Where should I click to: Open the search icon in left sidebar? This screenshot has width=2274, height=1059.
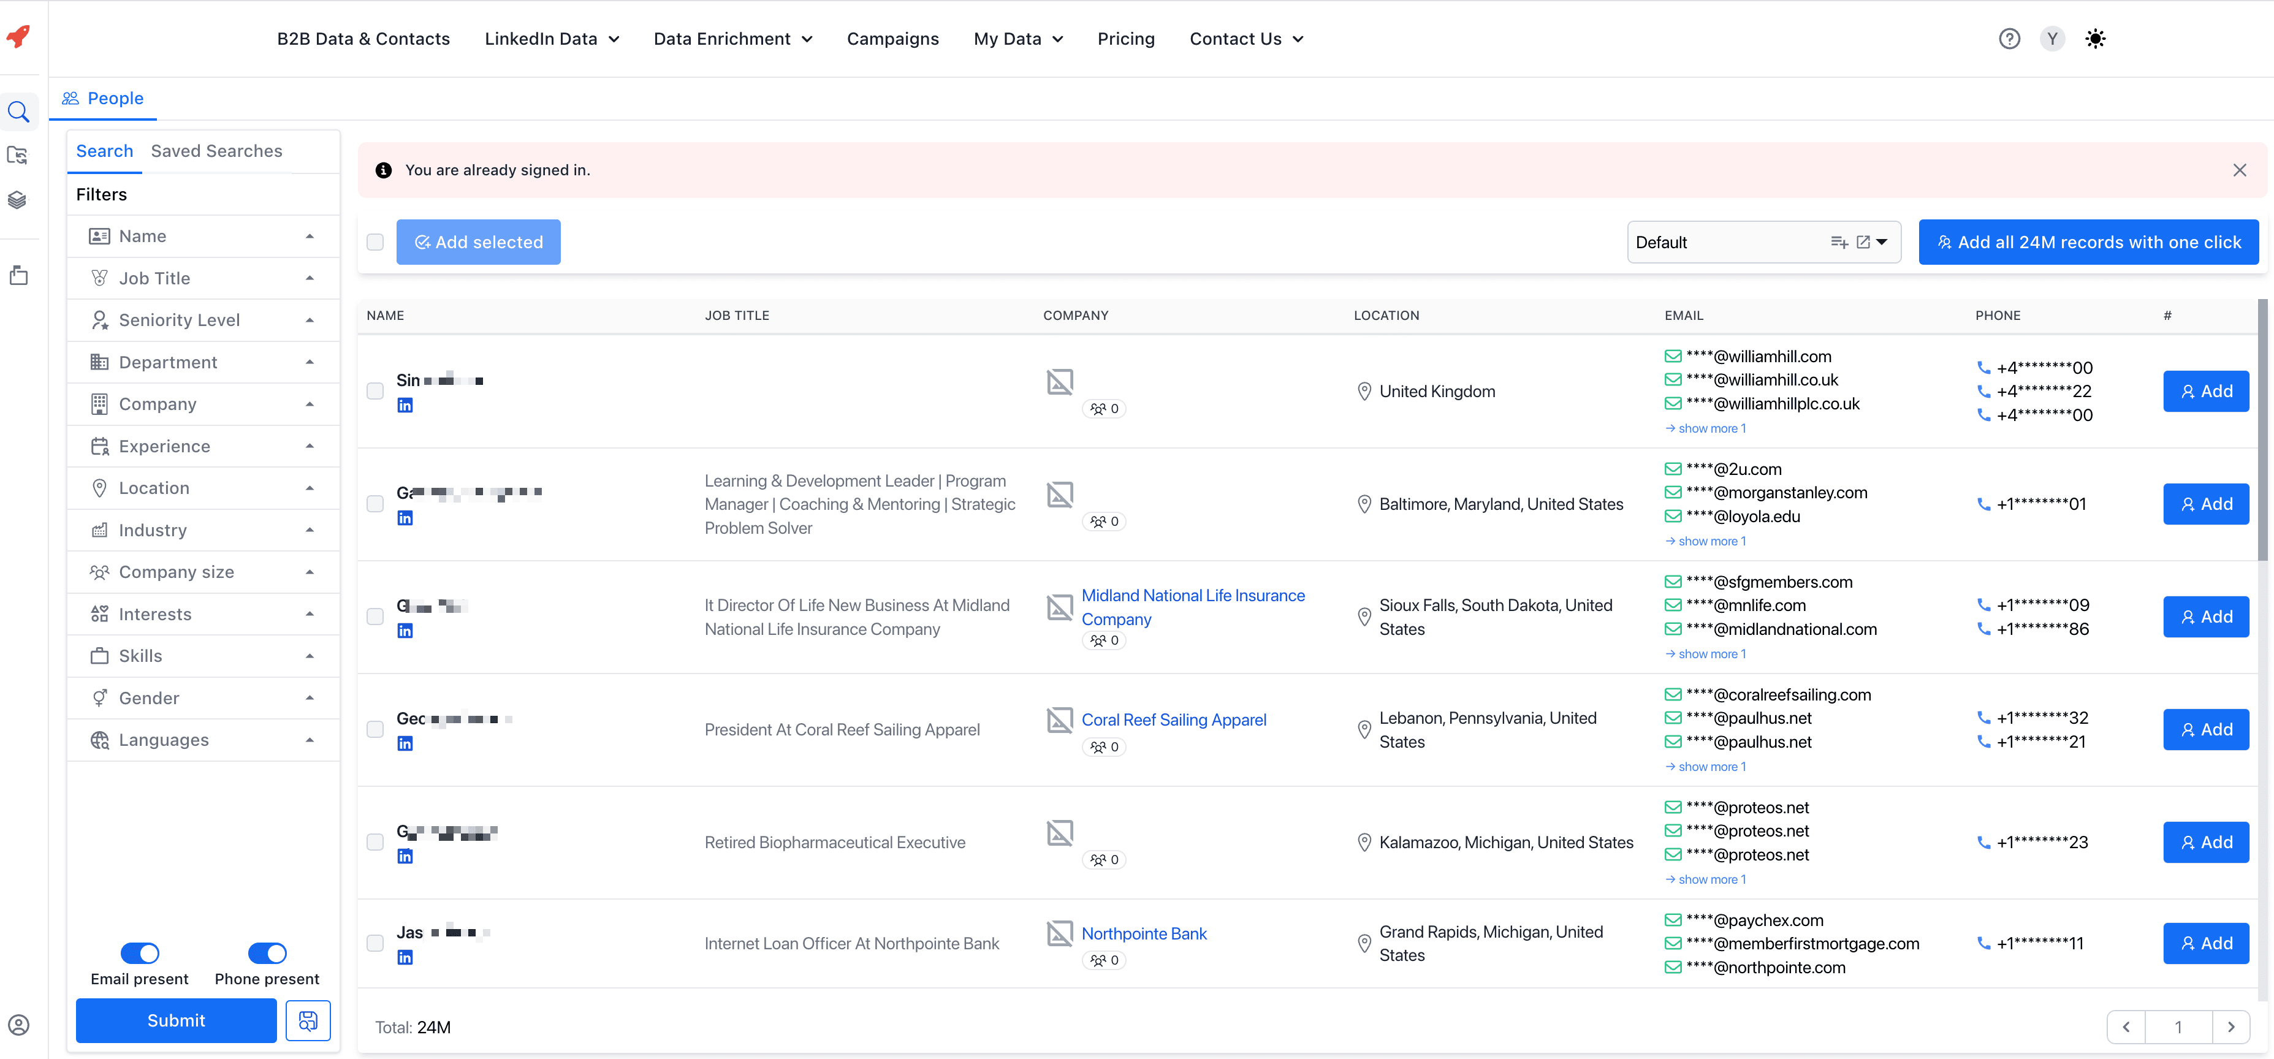pos(18,112)
